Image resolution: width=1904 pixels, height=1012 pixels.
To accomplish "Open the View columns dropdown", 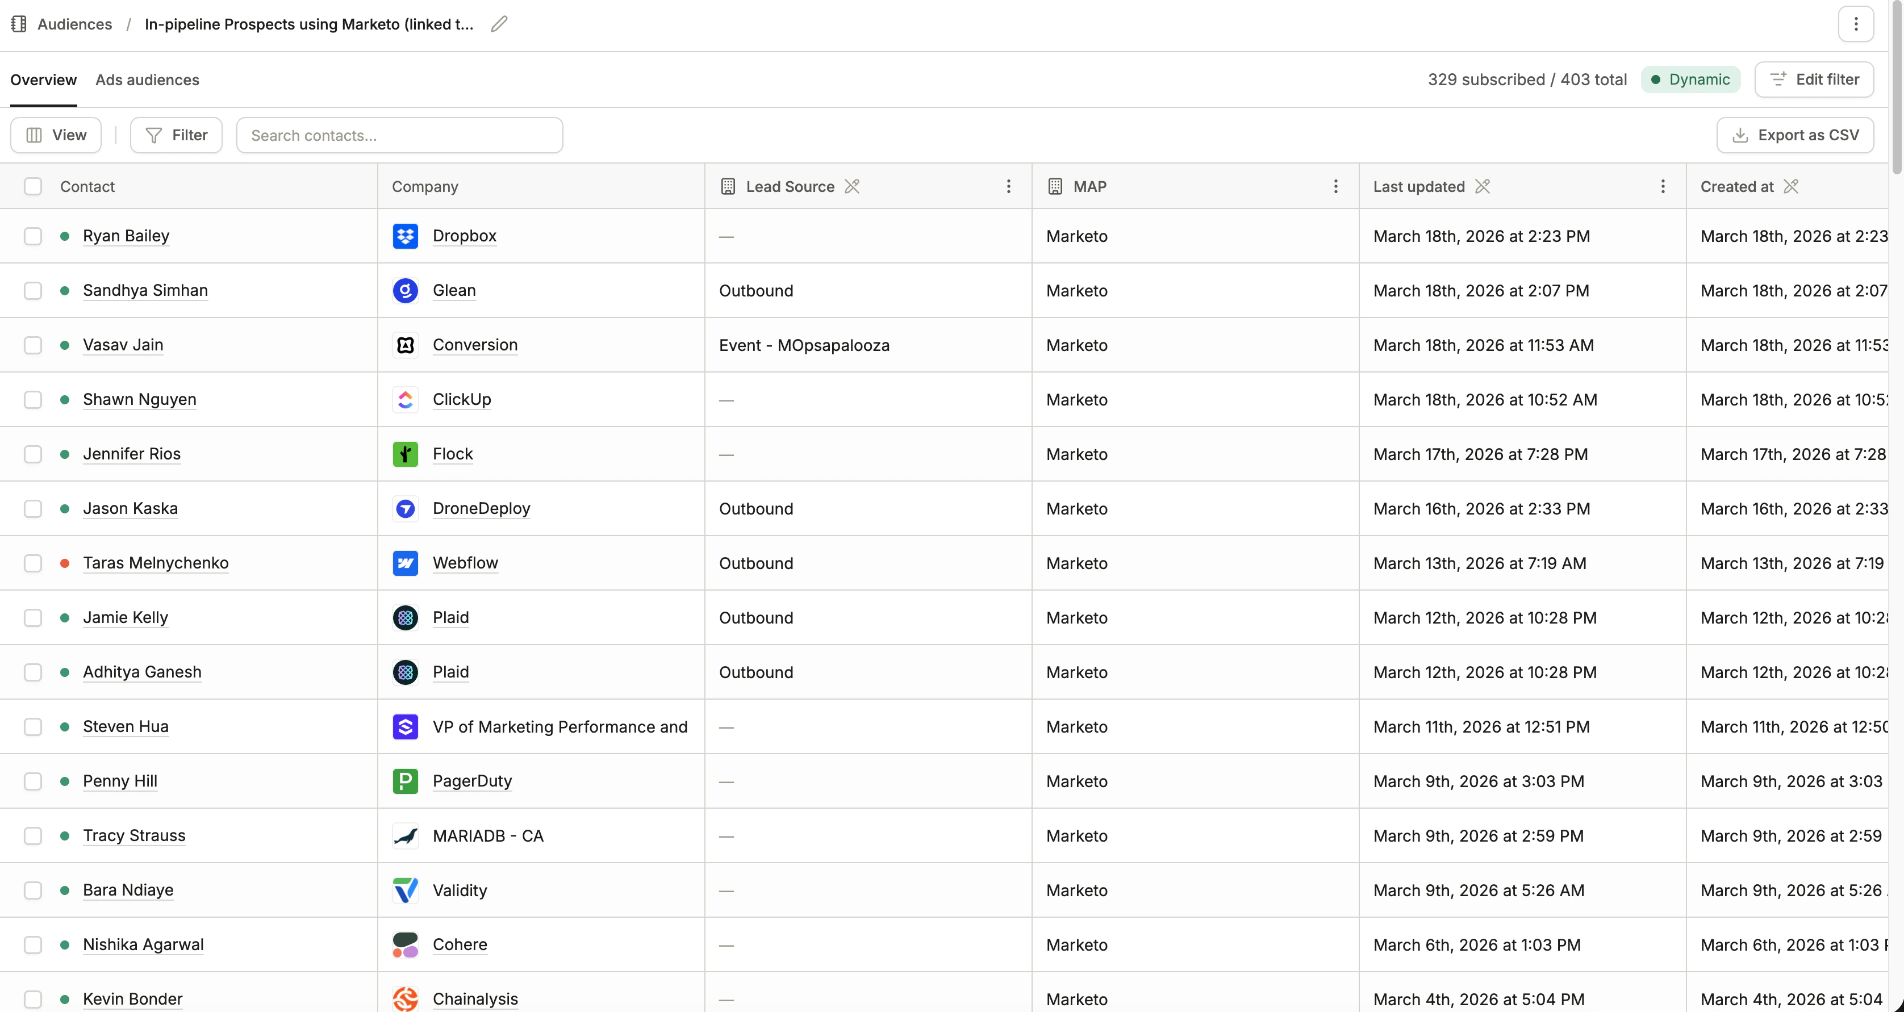I will tap(56, 135).
